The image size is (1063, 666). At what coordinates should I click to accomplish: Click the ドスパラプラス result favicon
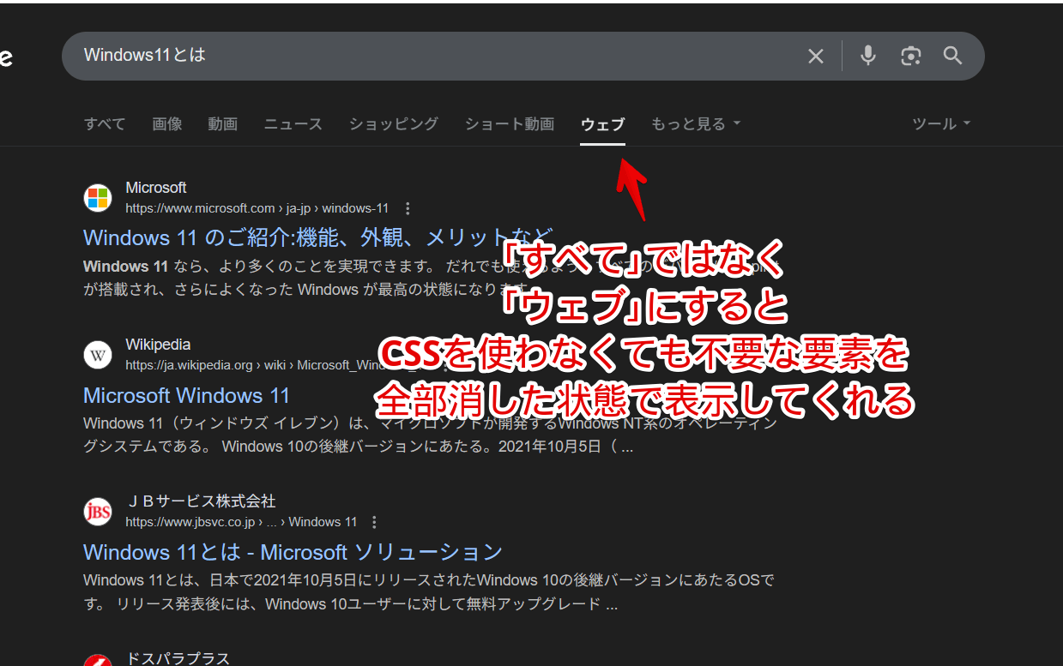[x=98, y=660]
